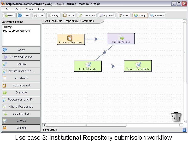
Task: Click the Activities Toolkit heading
Action: pos(13,22)
